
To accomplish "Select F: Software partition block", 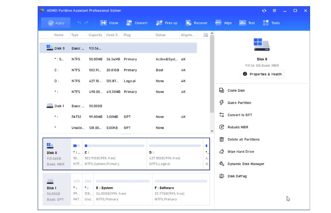I will pyautogui.click(x=181, y=189).
